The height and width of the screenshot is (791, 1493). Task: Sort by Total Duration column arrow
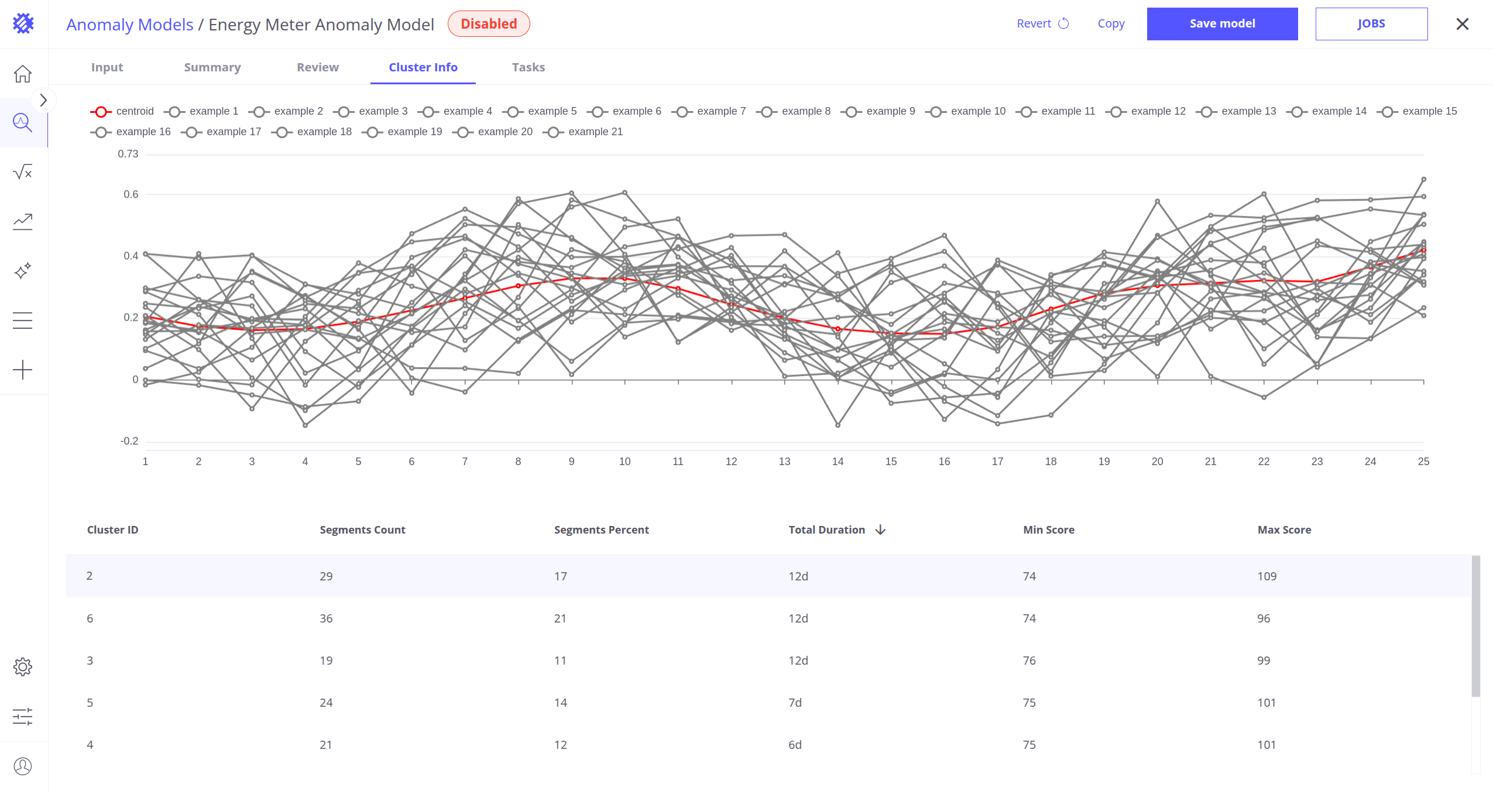pyautogui.click(x=880, y=529)
